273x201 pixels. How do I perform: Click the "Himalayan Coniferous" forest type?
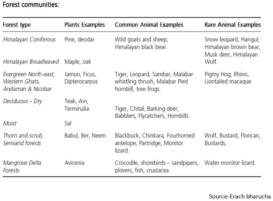click(30, 39)
